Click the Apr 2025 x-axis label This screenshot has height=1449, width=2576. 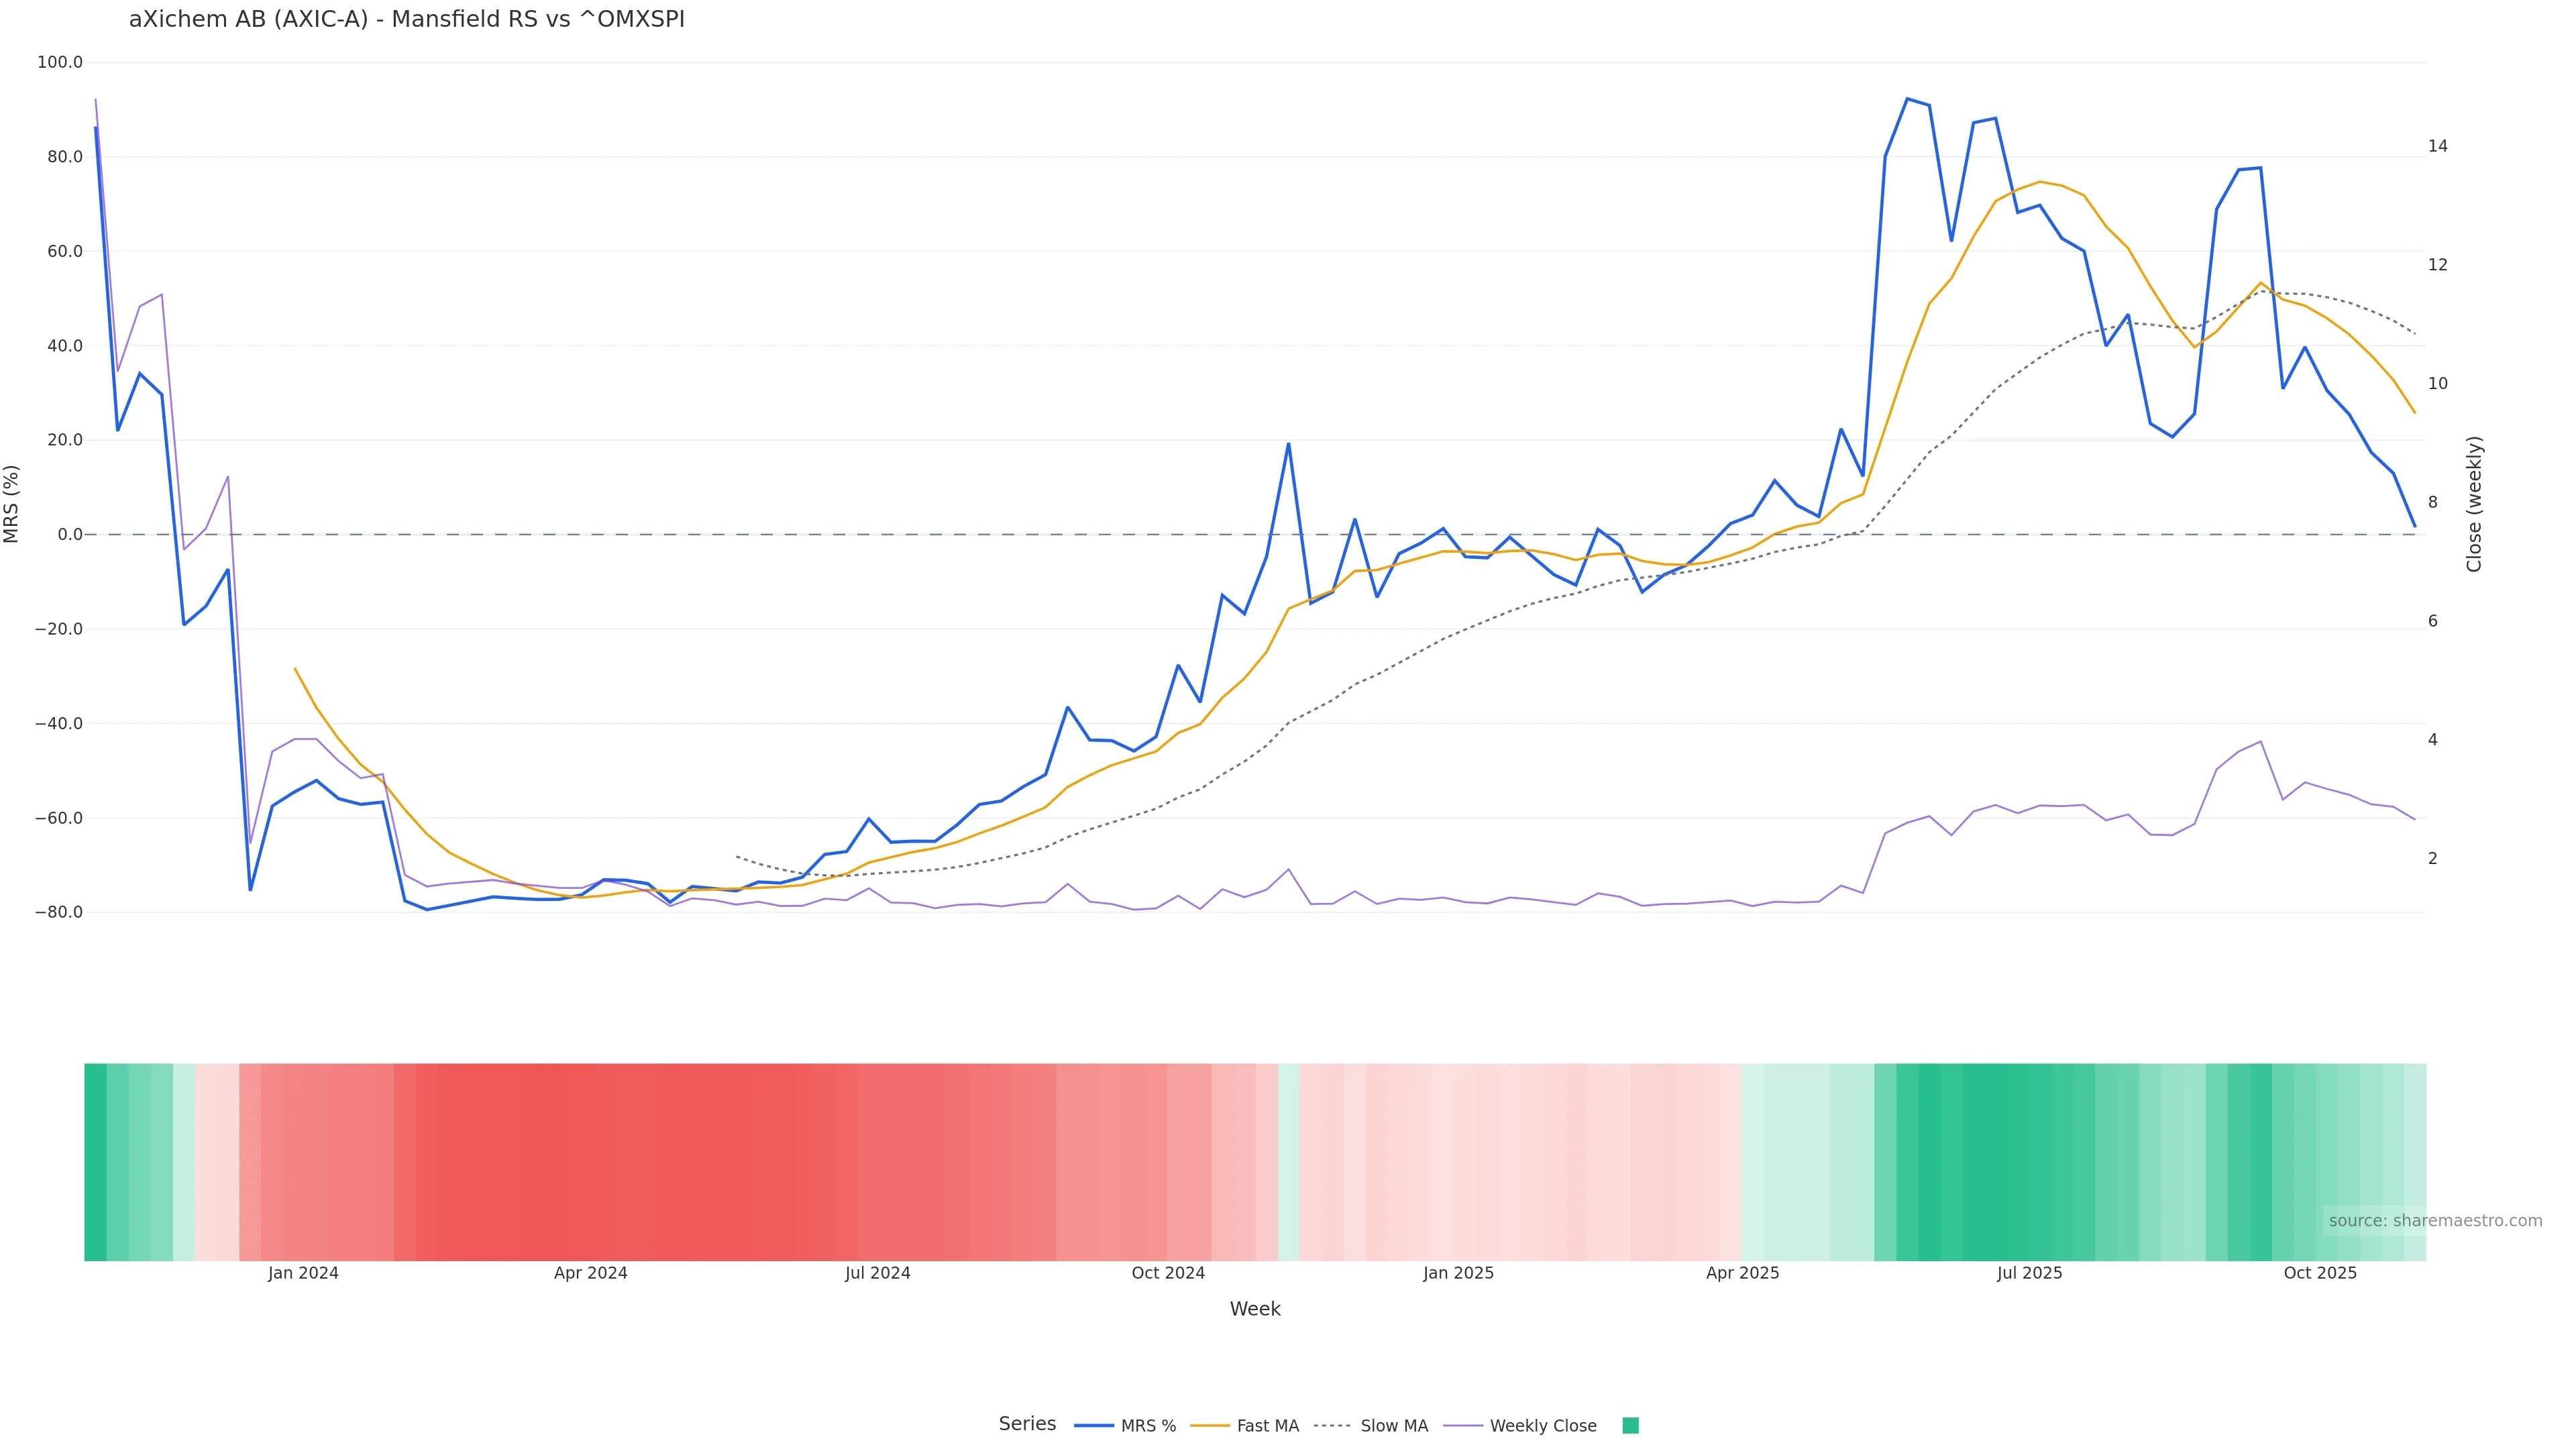pyautogui.click(x=1742, y=1273)
